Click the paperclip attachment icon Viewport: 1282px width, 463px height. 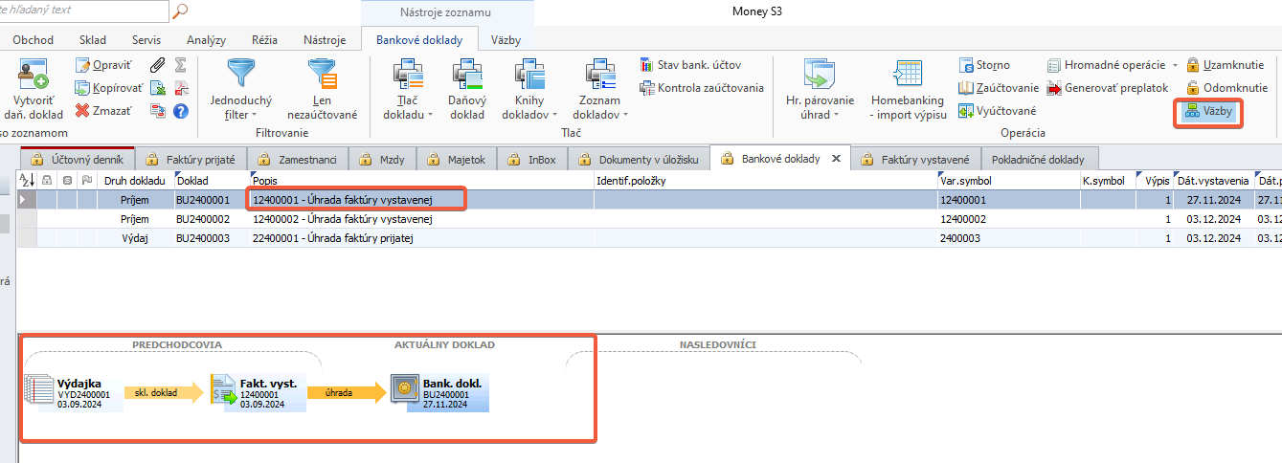tap(158, 65)
